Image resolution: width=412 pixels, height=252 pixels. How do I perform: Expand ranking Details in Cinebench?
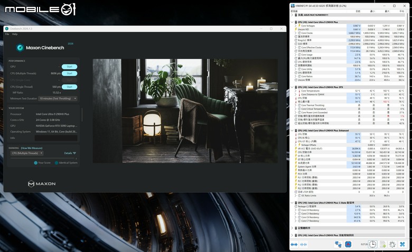(x=70, y=153)
